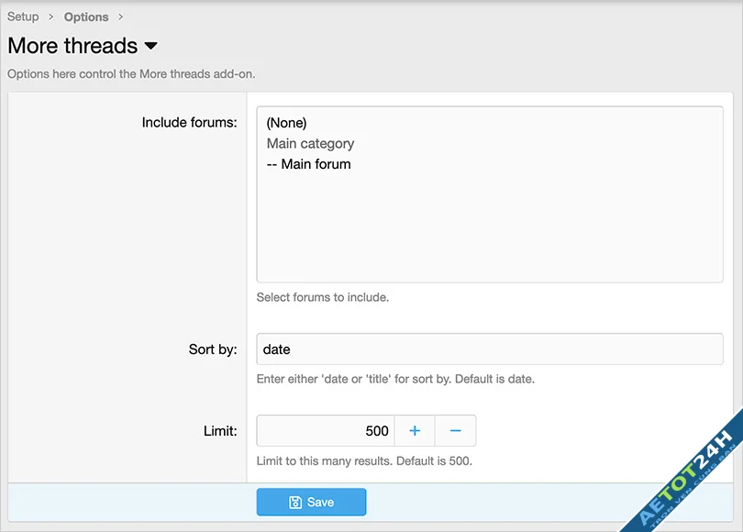The height and width of the screenshot is (532, 743).
Task: Click the More threads page heading
Action: [x=72, y=46]
